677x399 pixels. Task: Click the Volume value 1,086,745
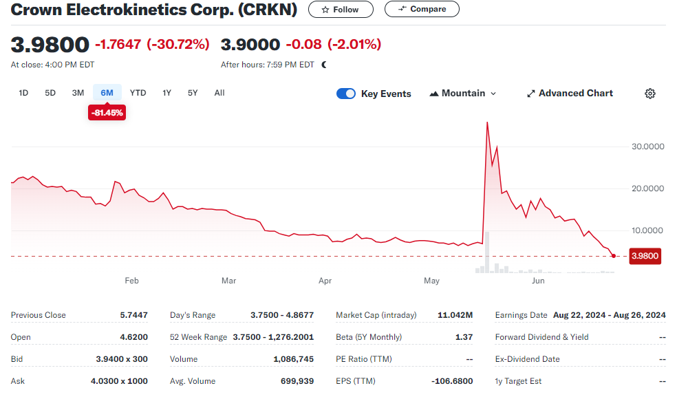[x=294, y=359]
